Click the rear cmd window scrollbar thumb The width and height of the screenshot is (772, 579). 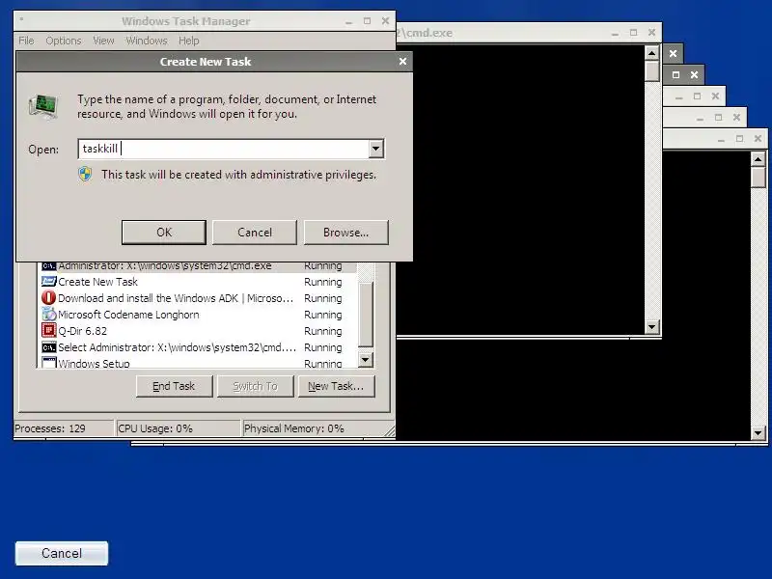pos(758,177)
